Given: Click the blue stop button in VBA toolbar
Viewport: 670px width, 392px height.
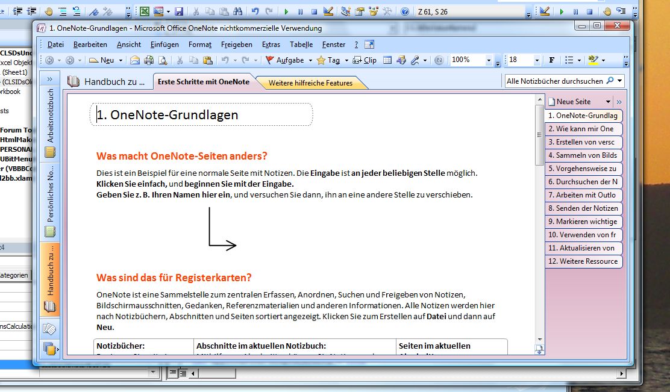Looking at the screenshot, I should coord(314,11).
